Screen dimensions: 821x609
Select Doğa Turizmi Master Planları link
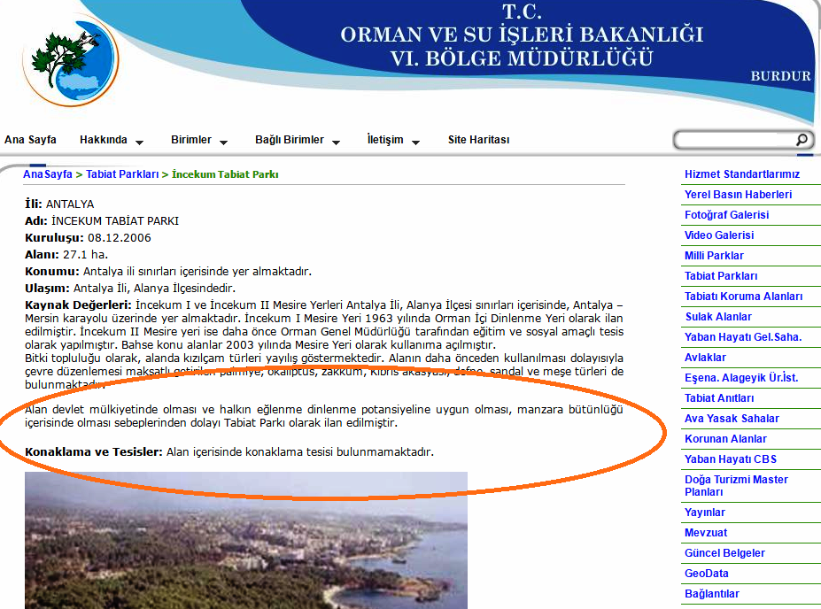point(735,485)
